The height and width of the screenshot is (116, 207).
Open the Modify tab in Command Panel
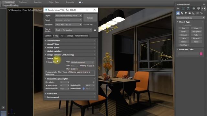click(x=183, y=9)
